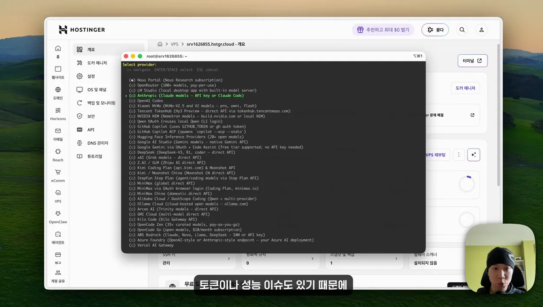Viewport: 543px width, 307px height.
Task: Expand the 스냅샷 및 백업 card chevron
Action: (x=396, y=259)
